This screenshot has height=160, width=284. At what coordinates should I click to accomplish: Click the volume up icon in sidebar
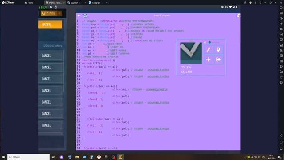tap(281, 18)
